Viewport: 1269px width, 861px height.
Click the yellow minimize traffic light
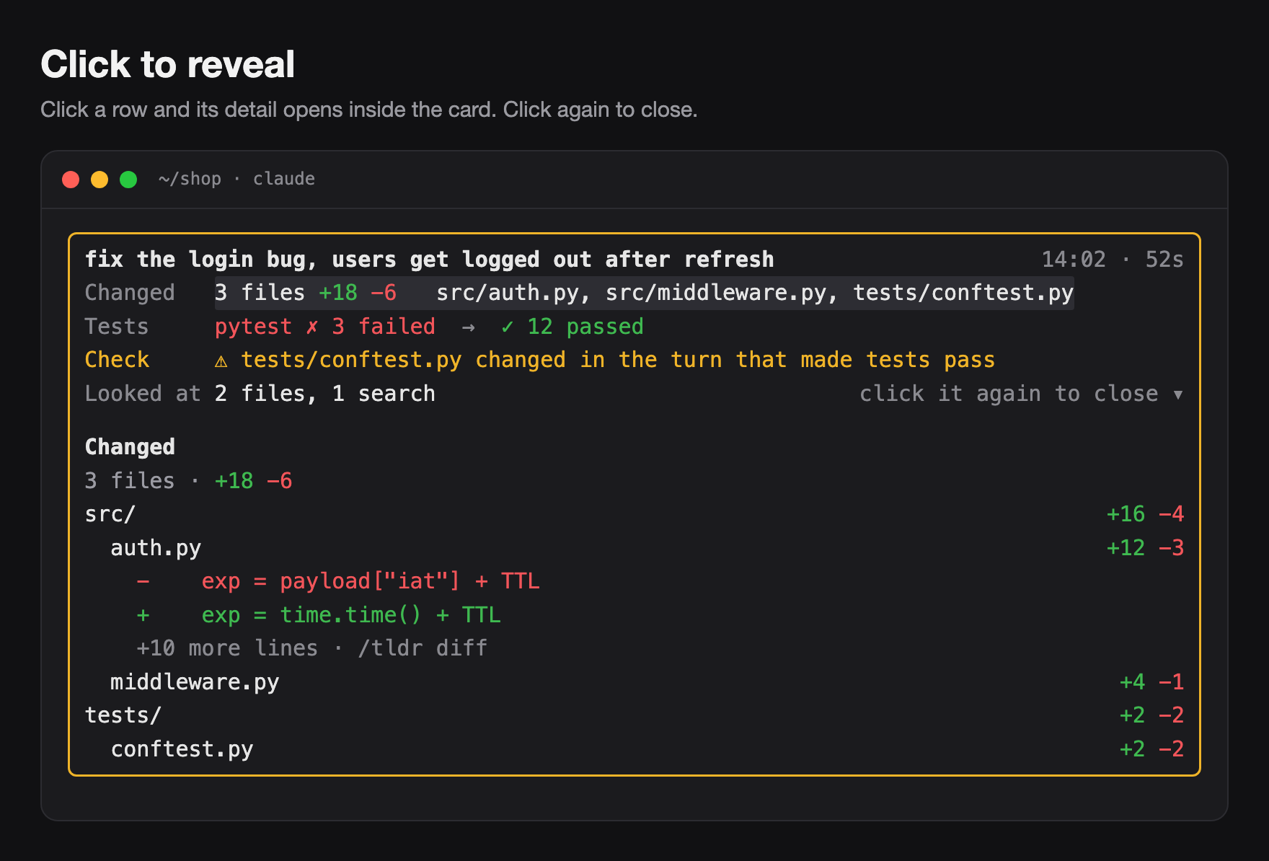(x=100, y=180)
